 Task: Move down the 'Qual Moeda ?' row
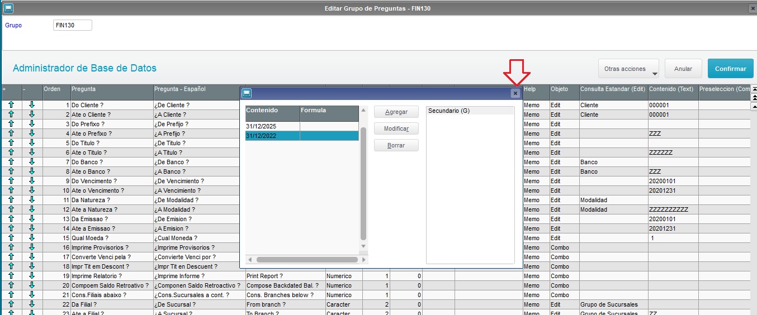coord(32,238)
